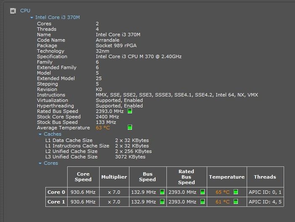Select Technology value 32nm
The image size is (295, 222).
pos(103,51)
